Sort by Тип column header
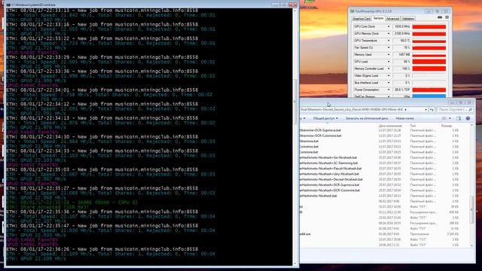This screenshot has height=271, width=482. tap(413, 126)
